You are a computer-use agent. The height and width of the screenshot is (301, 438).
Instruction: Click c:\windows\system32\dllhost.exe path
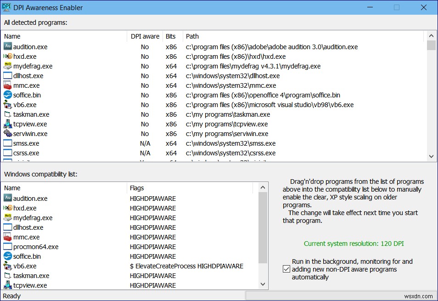coord(233,76)
